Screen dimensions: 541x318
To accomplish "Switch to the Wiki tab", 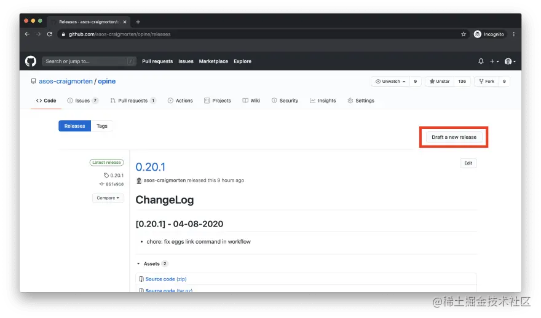I will [x=251, y=101].
